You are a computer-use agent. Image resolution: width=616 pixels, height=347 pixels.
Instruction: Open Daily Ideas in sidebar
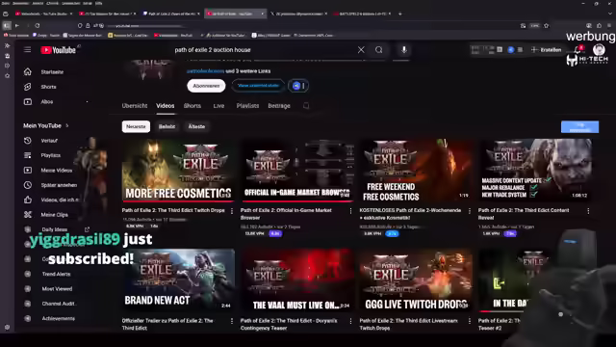(x=54, y=229)
